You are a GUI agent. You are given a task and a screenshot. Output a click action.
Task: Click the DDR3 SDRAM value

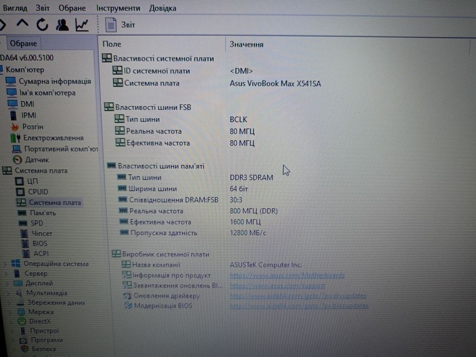252,177
